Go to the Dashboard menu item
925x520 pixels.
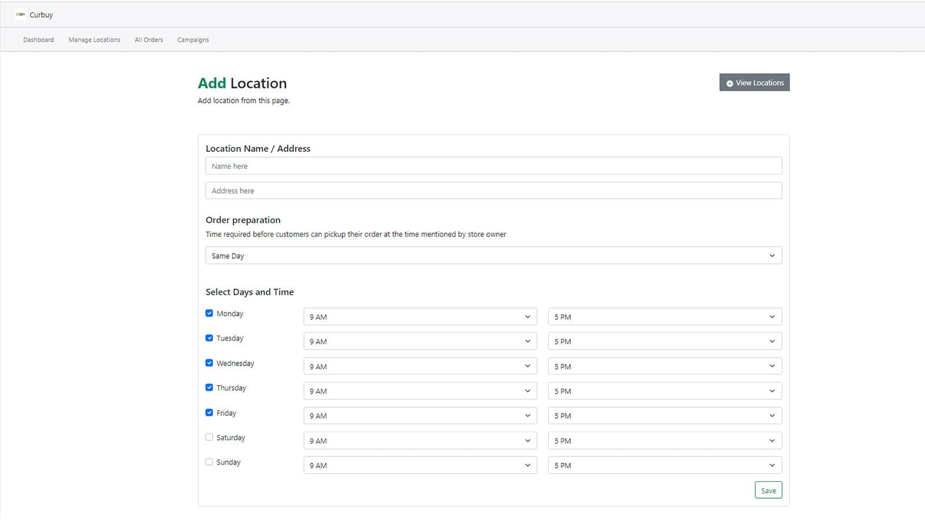38,39
